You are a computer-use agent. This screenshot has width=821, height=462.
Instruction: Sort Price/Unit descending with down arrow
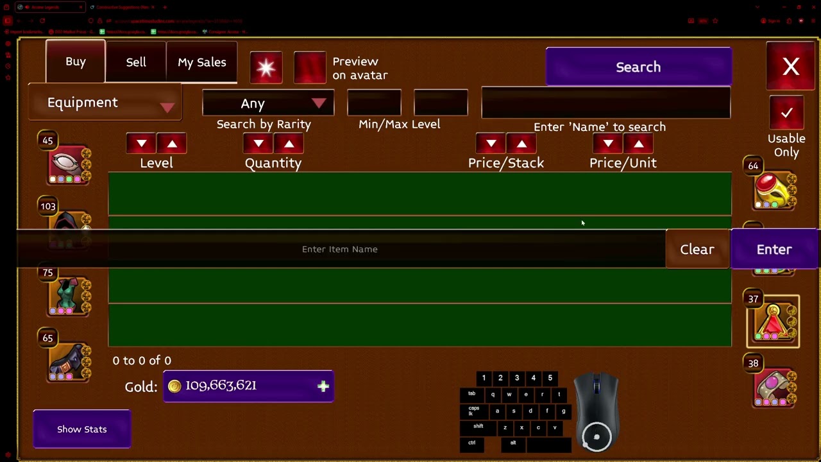(x=607, y=144)
